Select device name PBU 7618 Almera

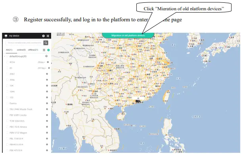point(18,127)
